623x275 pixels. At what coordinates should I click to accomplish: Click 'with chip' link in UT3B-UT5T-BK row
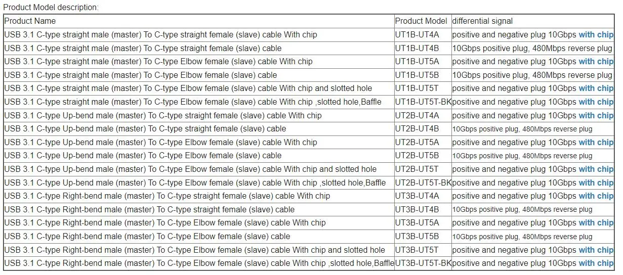click(x=596, y=263)
